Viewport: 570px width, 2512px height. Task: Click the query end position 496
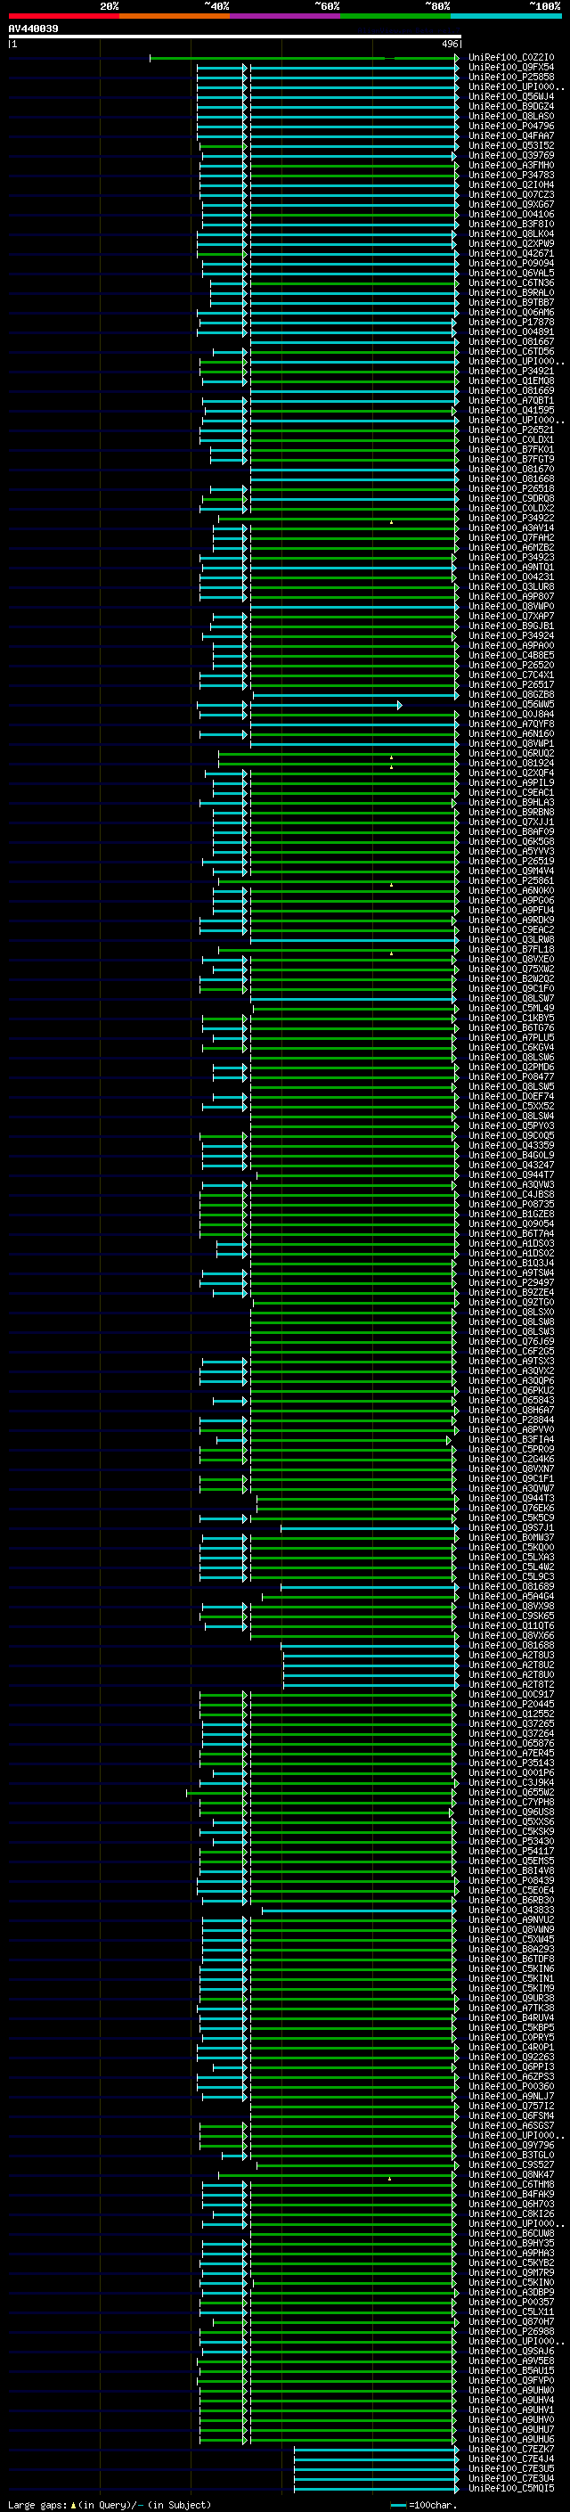[450, 44]
